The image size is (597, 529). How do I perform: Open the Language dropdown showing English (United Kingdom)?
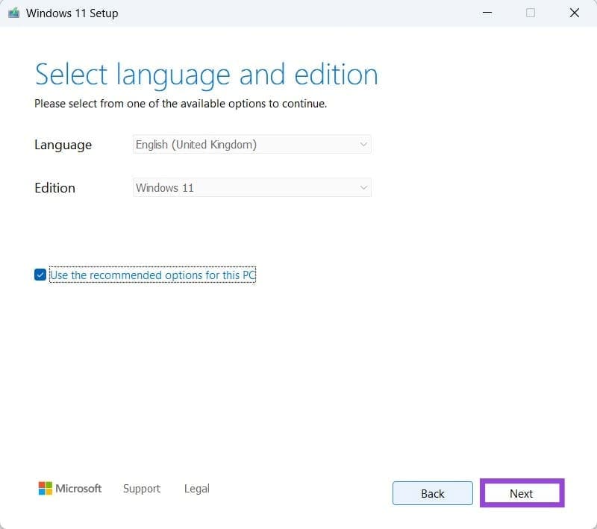(x=252, y=145)
